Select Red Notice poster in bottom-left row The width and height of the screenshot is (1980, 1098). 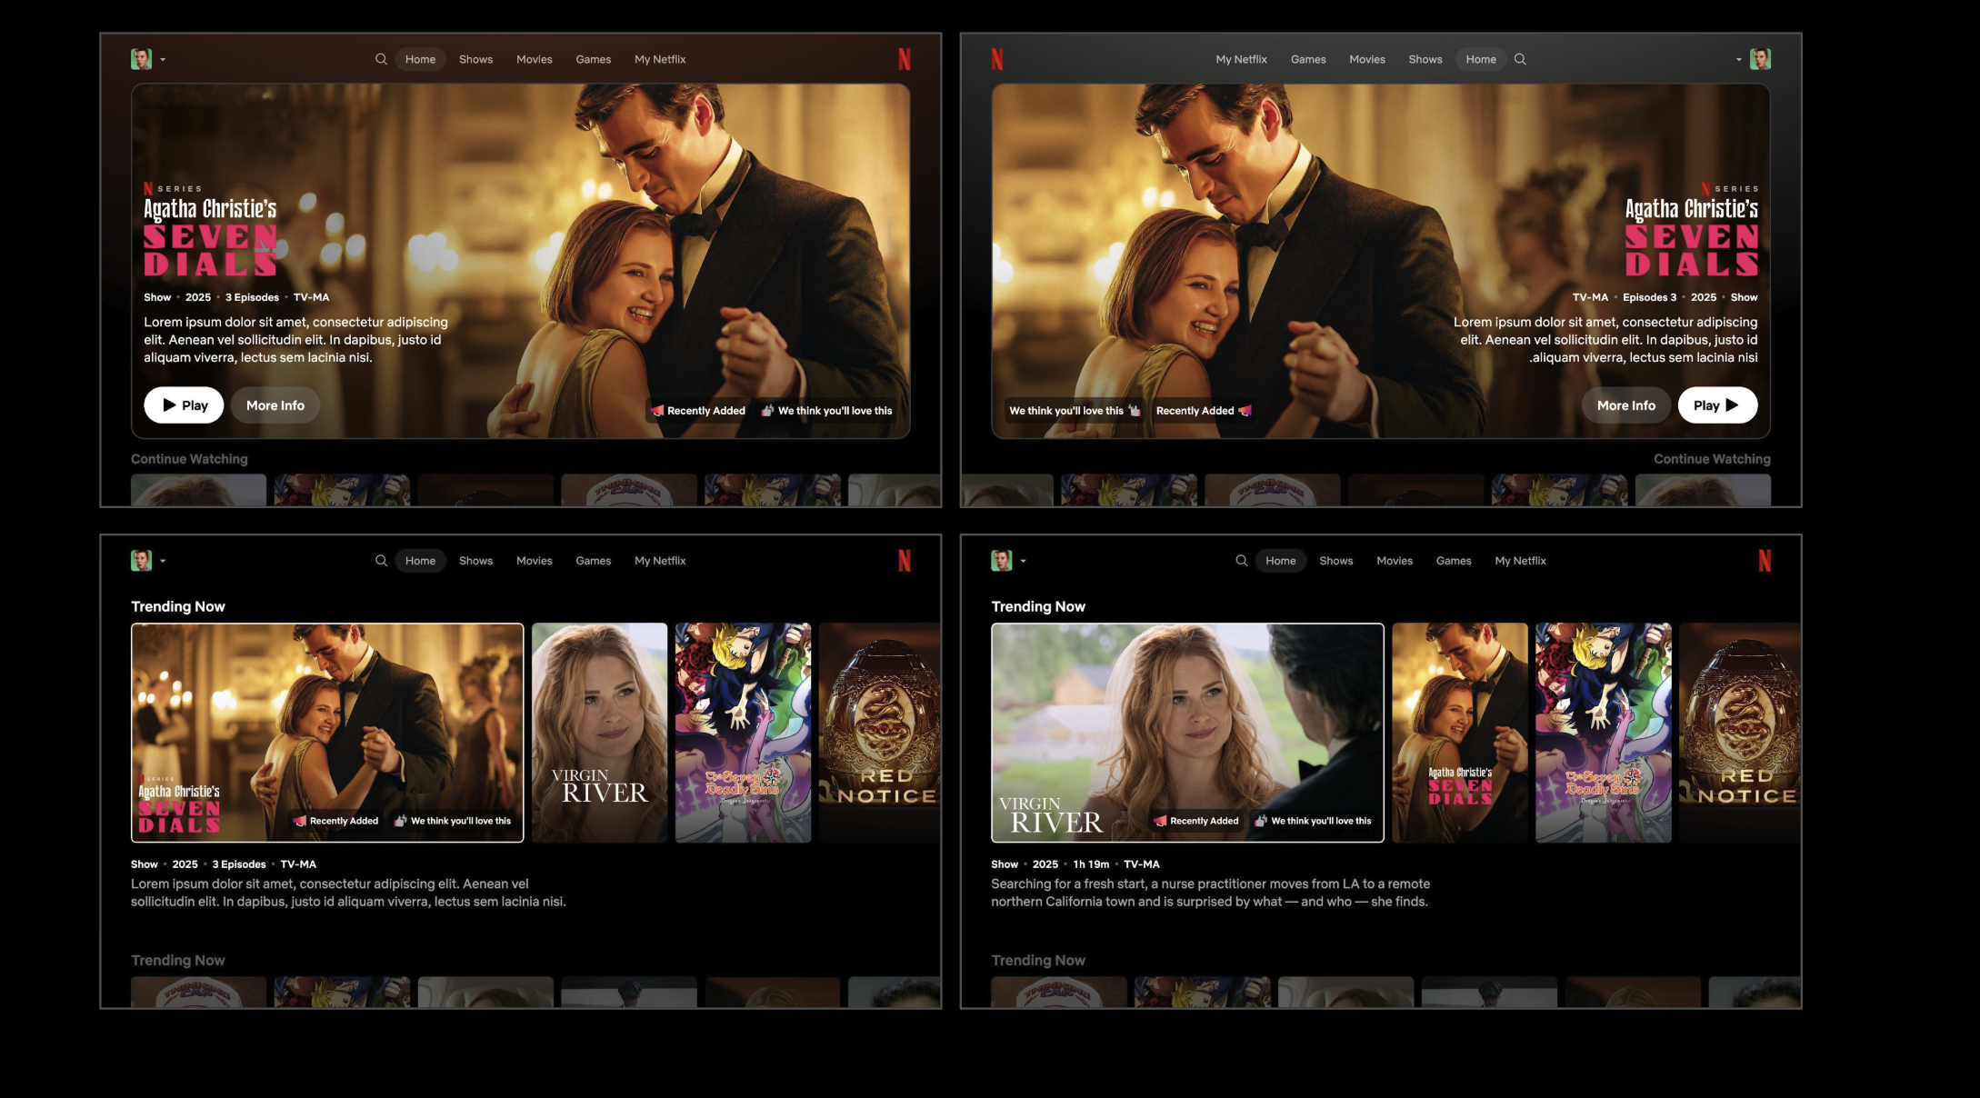[879, 733]
